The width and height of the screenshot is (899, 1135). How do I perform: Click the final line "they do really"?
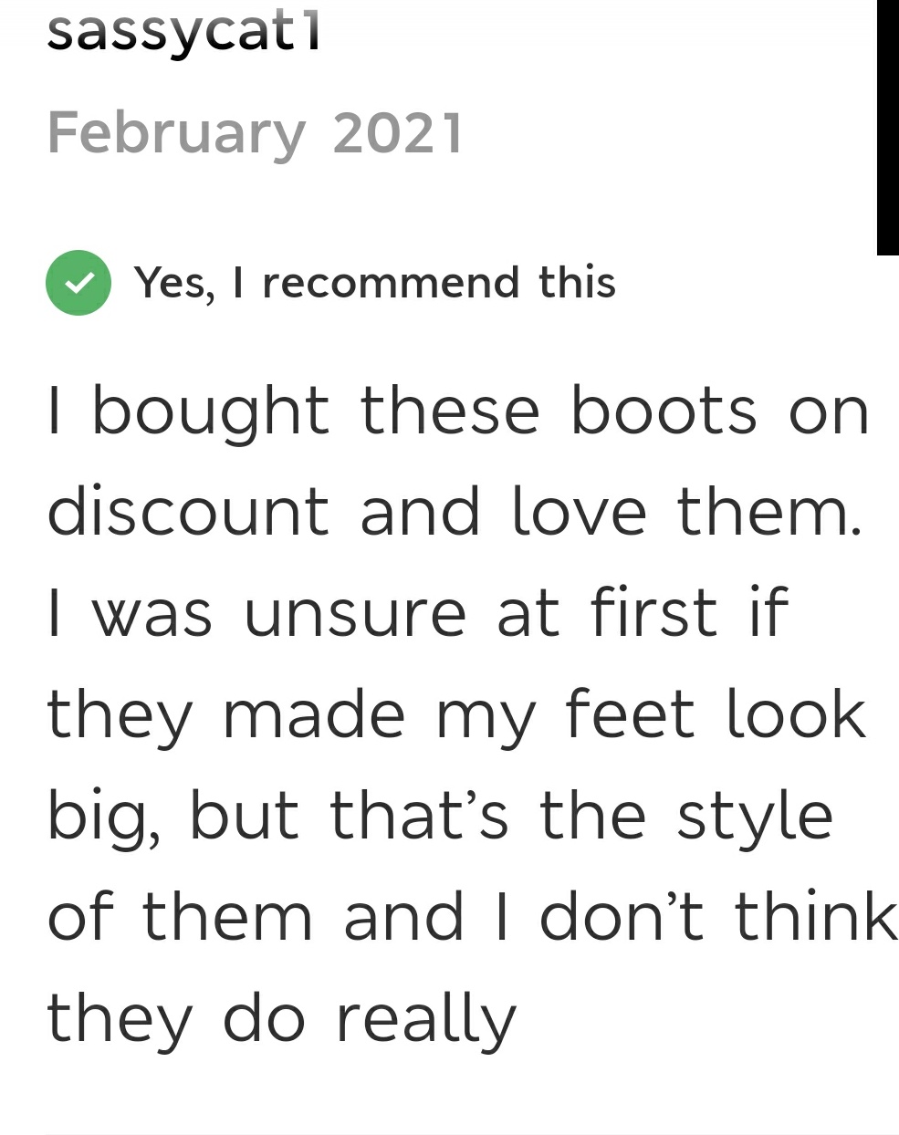282,1020
